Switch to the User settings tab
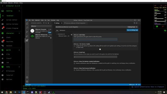Image resolution: width=167 pixels, height=94 pixels. click(57, 30)
